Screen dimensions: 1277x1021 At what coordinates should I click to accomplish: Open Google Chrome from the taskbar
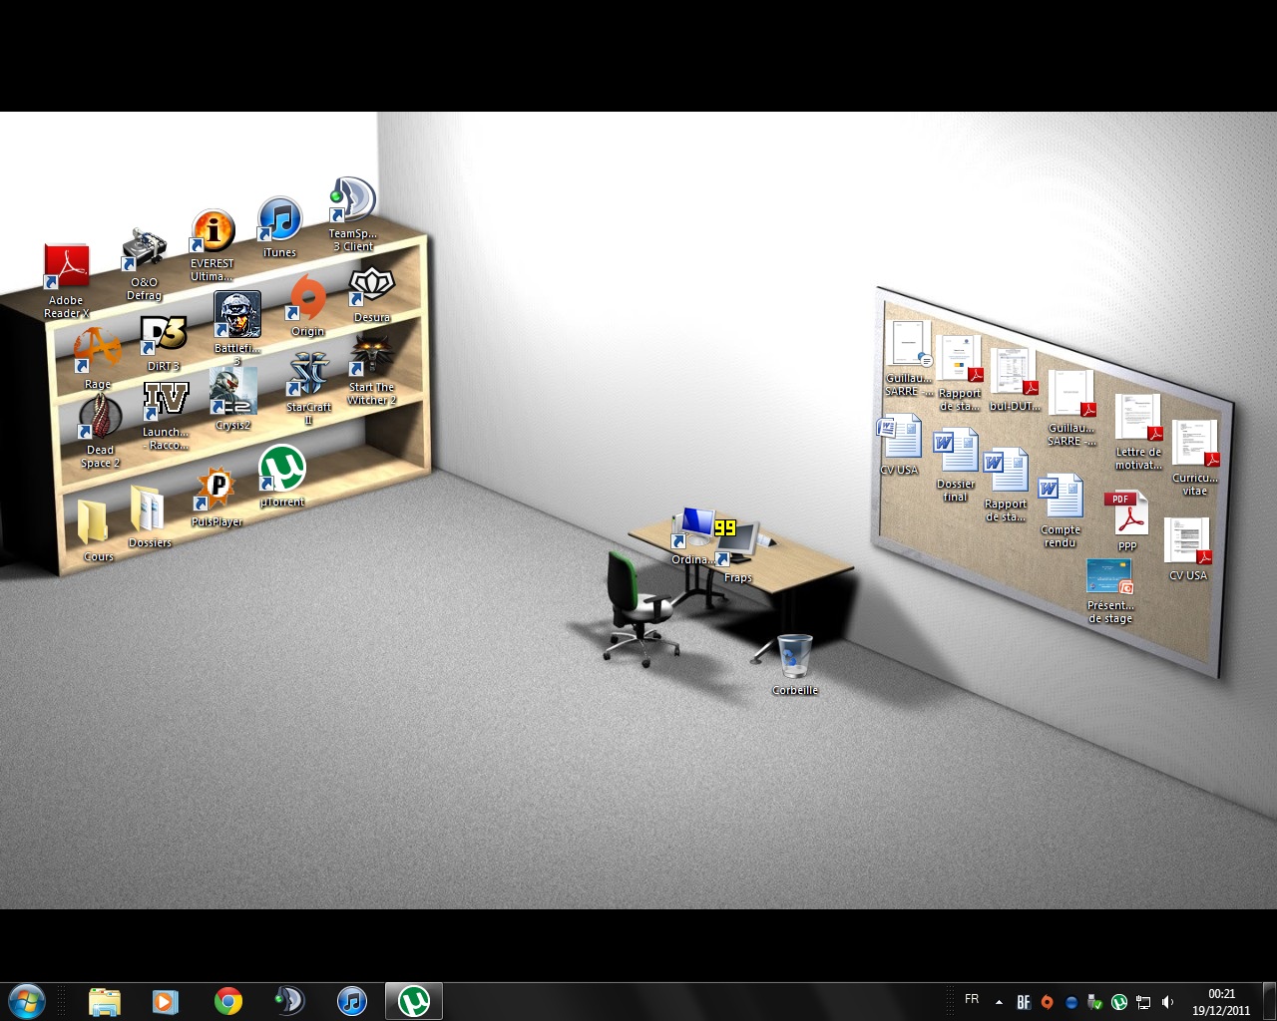click(x=228, y=1001)
